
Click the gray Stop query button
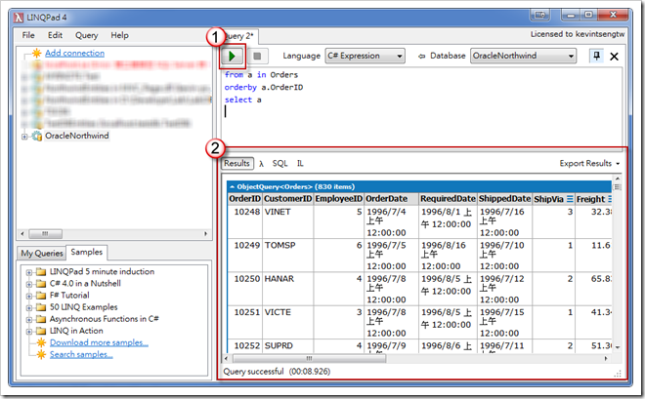(257, 57)
